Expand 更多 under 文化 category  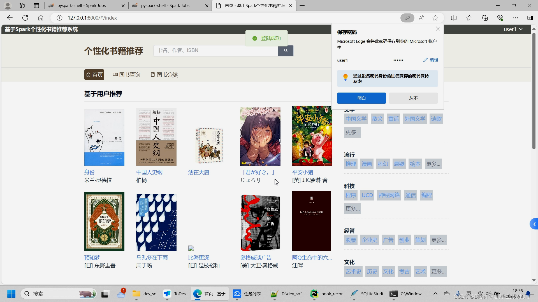(x=439, y=272)
